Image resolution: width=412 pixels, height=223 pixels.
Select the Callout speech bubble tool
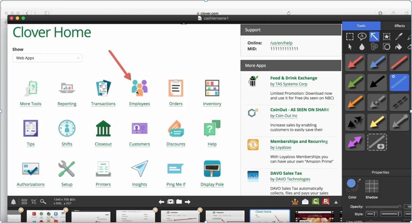(362, 36)
